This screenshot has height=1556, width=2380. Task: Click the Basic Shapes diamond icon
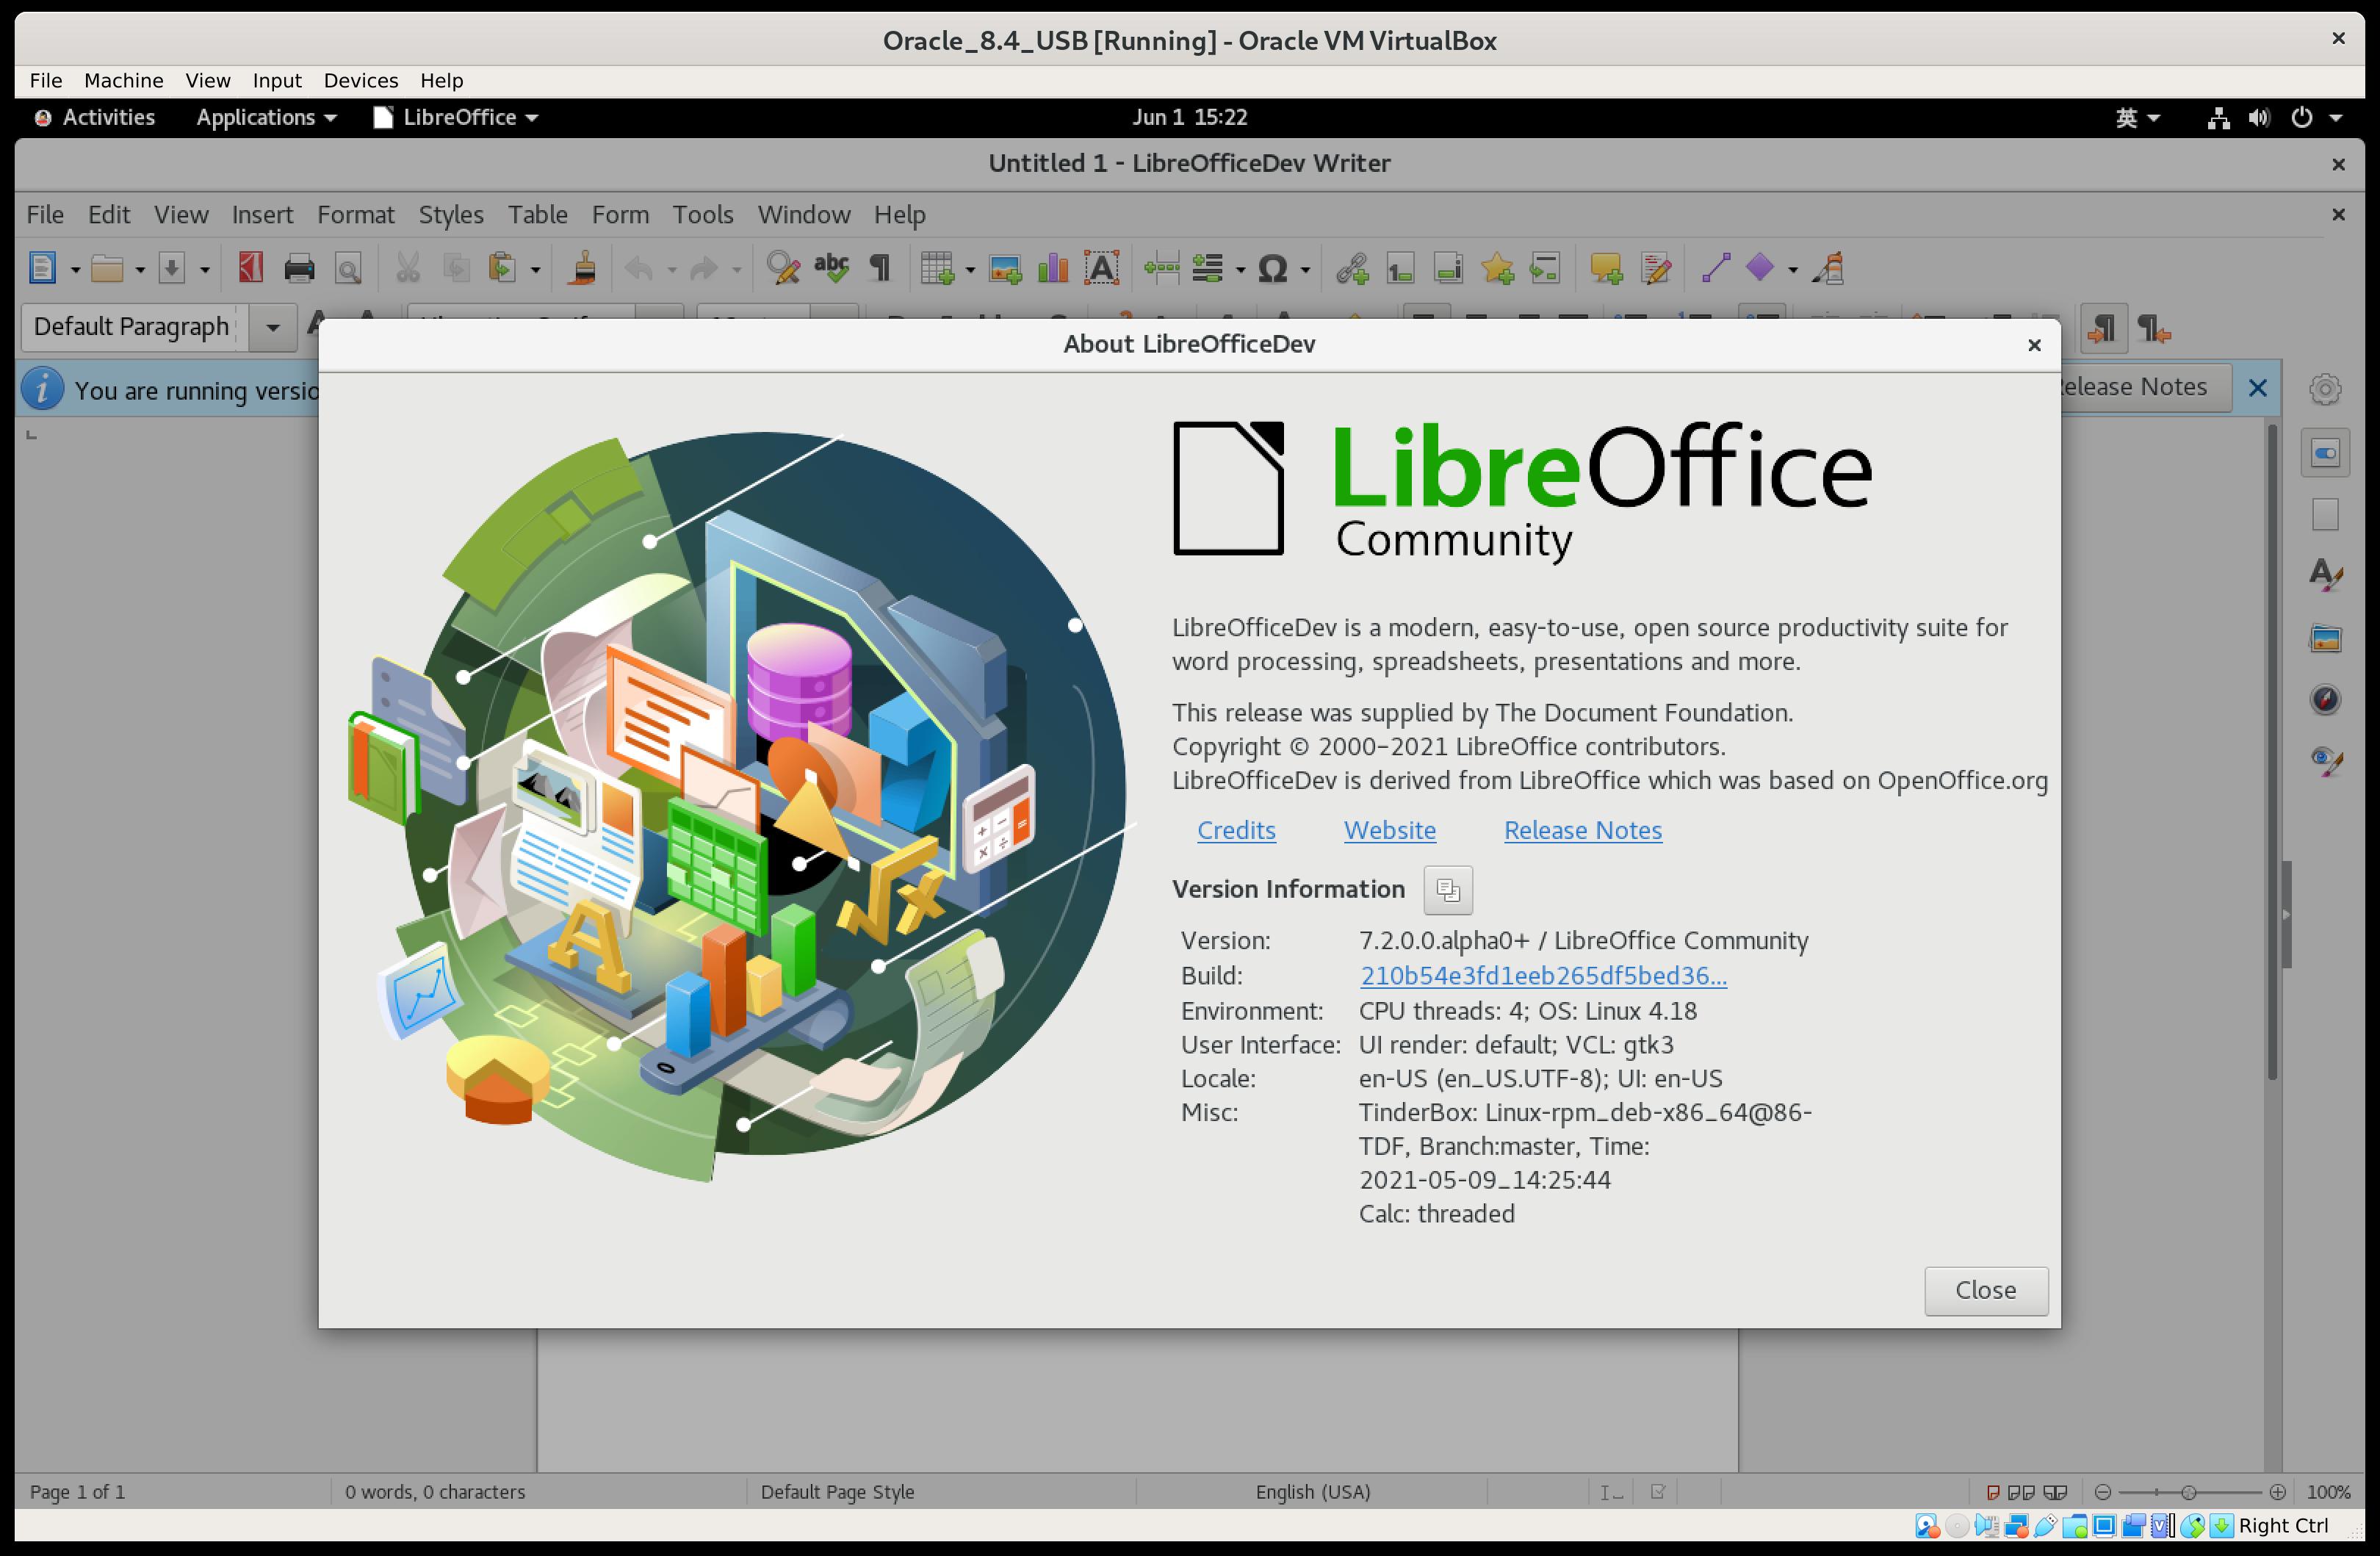(1760, 268)
